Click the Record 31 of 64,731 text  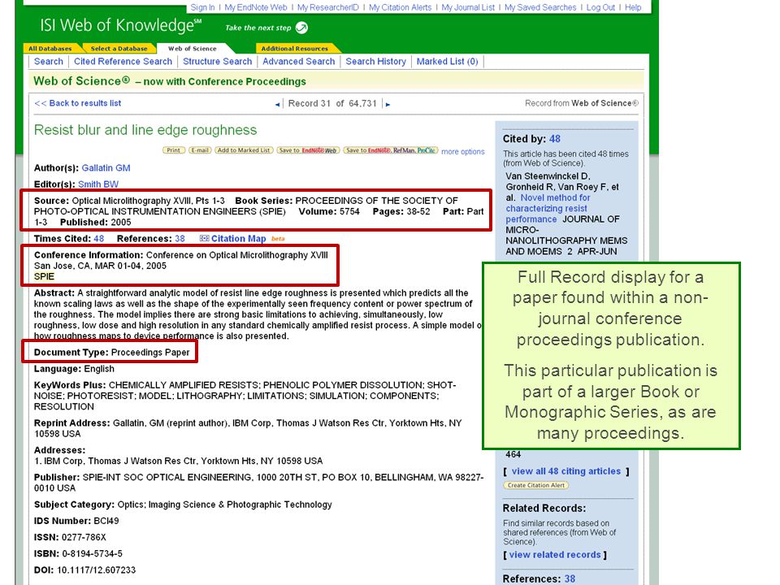(x=332, y=103)
